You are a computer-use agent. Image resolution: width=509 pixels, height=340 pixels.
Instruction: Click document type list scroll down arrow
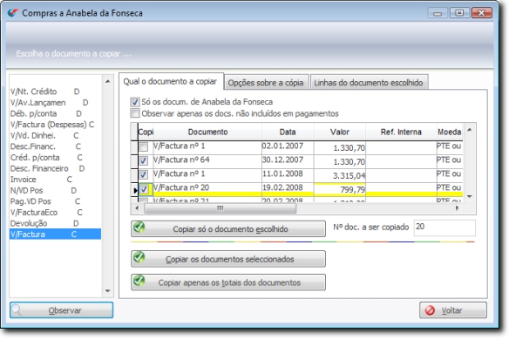(x=108, y=291)
